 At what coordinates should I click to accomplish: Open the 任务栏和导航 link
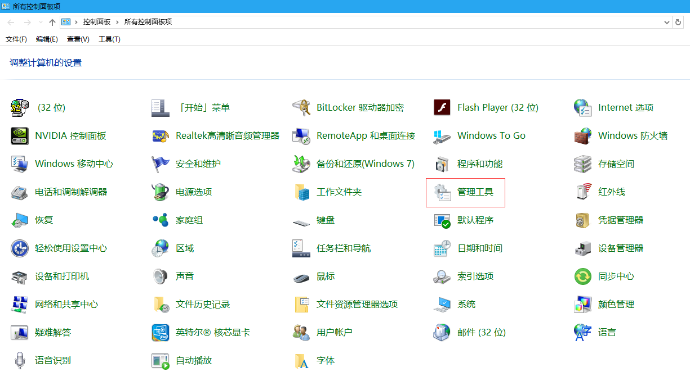click(x=344, y=248)
